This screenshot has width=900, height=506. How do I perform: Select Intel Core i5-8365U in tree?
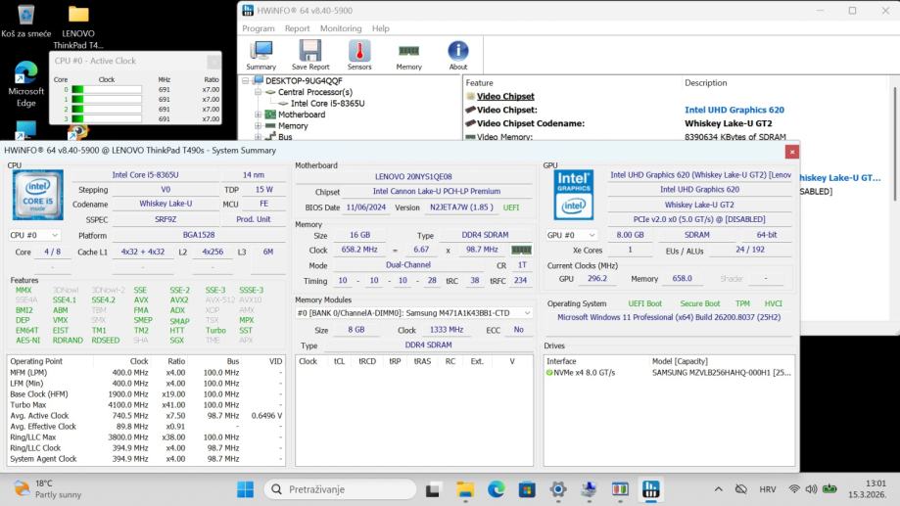tap(327, 104)
